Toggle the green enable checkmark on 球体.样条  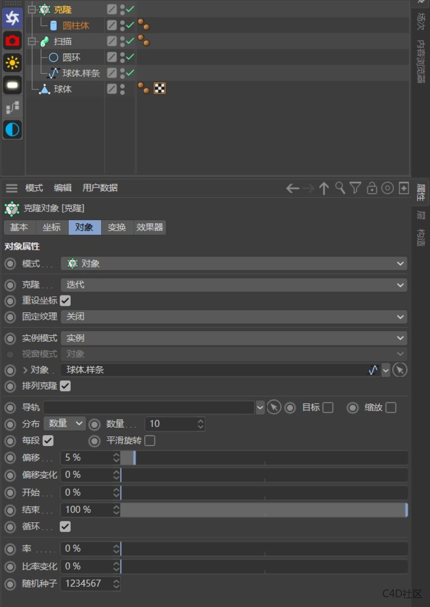coord(130,72)
